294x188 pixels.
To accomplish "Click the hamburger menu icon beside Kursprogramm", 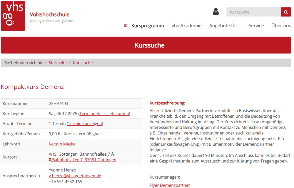I will (x=125, y=26).
